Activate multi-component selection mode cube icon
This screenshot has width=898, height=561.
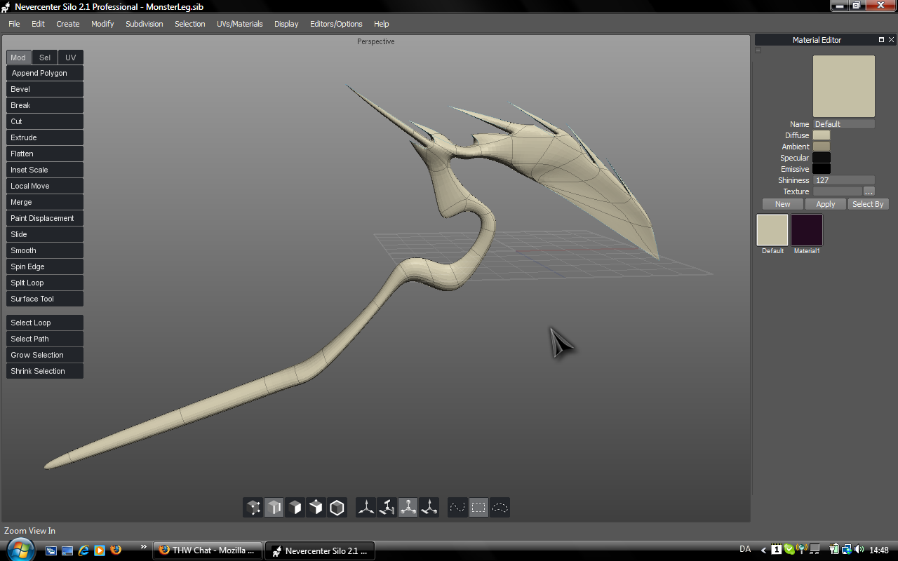(x=316, y=507)
